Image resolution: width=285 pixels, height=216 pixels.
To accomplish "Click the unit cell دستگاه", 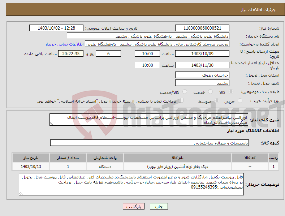I will pyautogui.click(x=105, y=167).
